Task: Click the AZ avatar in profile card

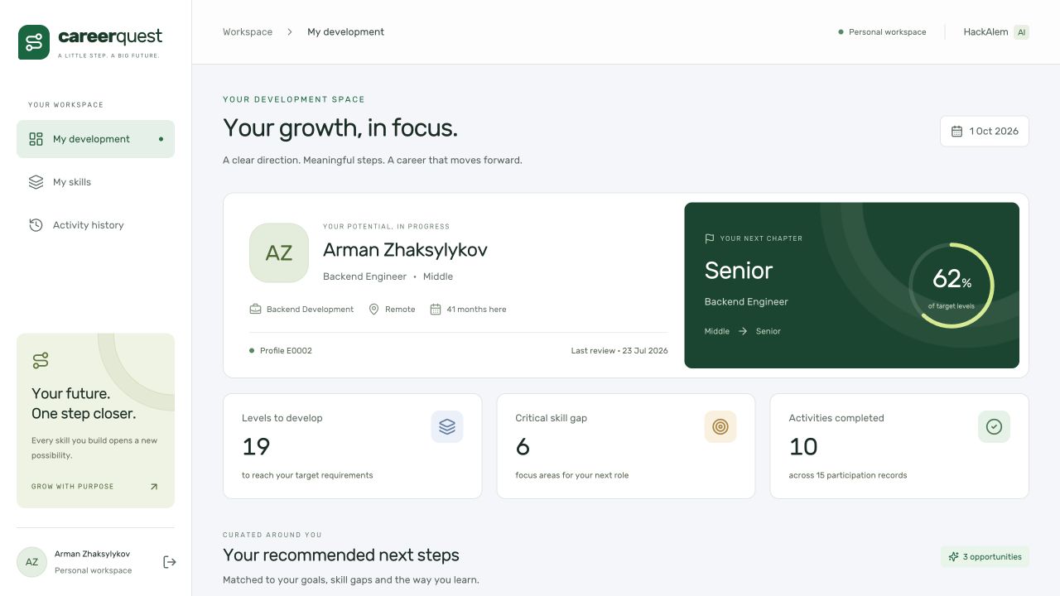Action: (279, 252)
